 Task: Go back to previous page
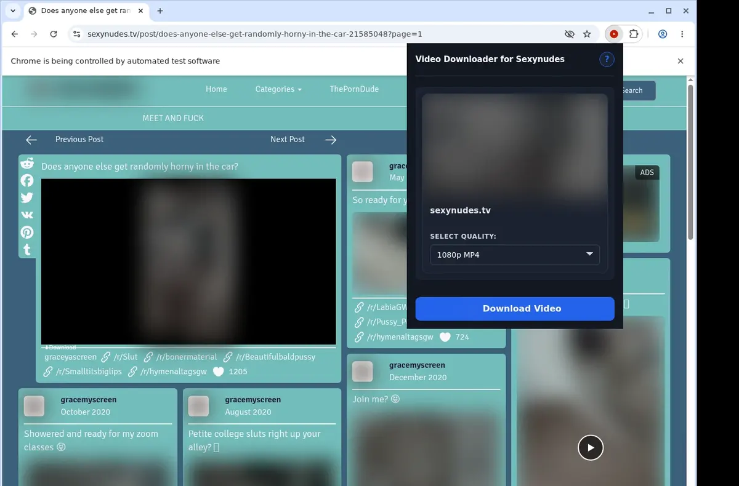(15, 34)
